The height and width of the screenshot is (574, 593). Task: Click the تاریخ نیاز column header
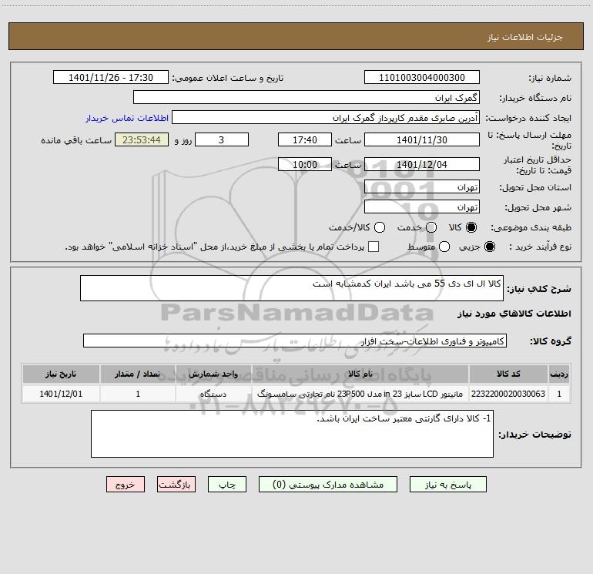pos(61,374)
